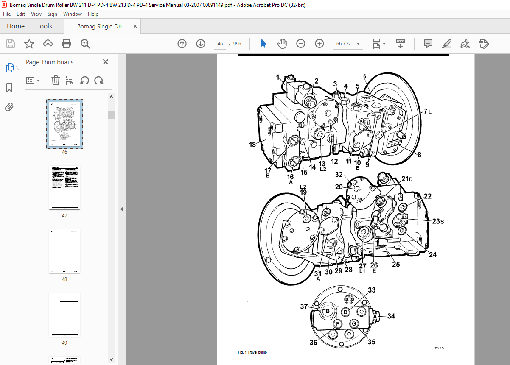
Task: Rotate page clockwise in thumbnails panel
Action: coord(99,80)
